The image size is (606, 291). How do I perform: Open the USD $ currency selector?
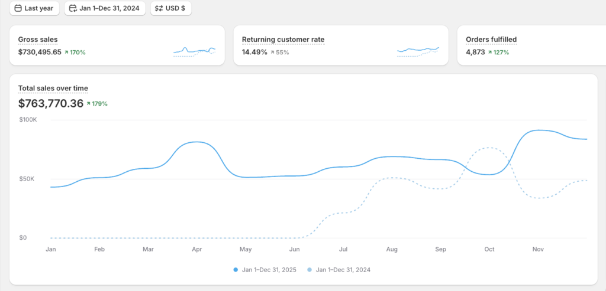[171, 8]
